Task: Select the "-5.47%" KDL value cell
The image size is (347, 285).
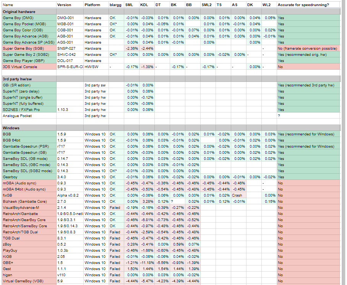Action: (147, 281)
